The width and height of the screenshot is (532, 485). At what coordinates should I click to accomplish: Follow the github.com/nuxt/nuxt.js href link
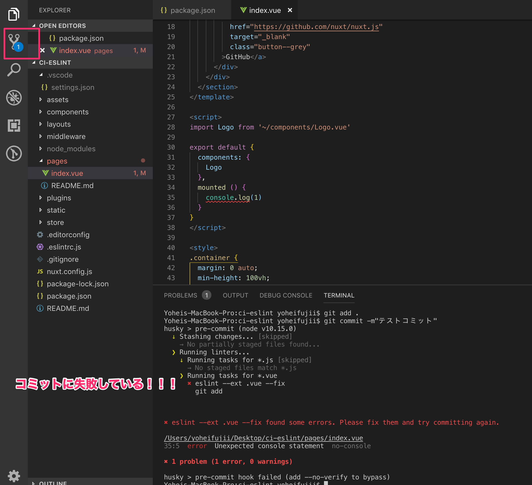pos(316,27)
